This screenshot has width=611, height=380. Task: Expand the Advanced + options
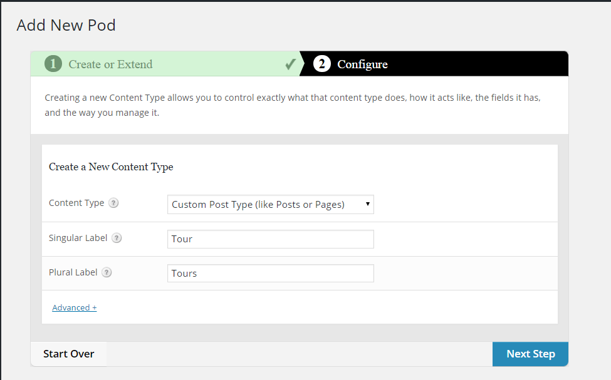[x=75, y=307]
